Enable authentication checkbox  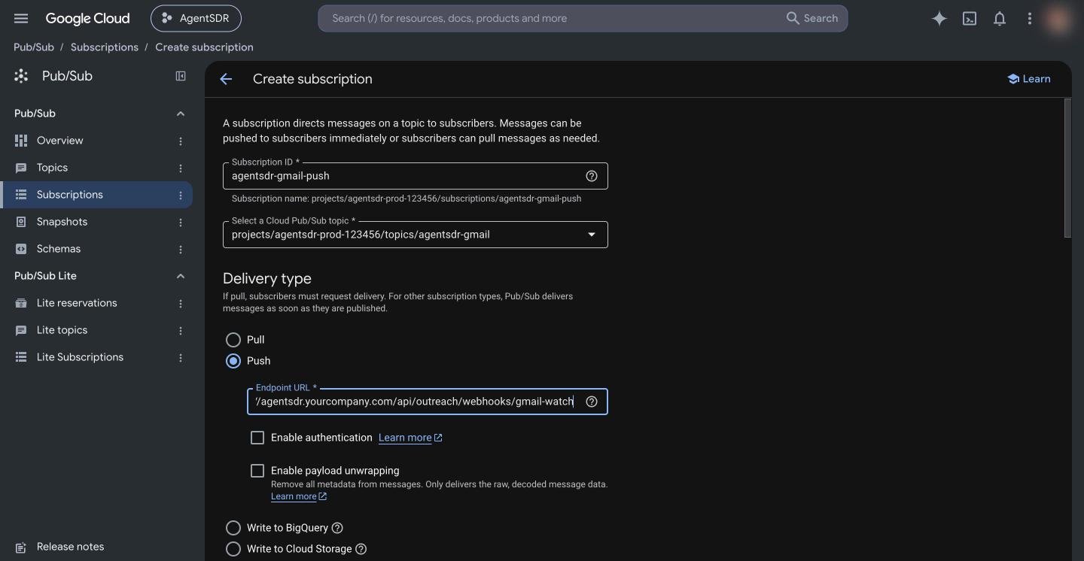(x=257, y=438)
